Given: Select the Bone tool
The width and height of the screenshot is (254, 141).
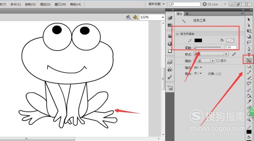Looking at the screenshot, I should pos(249,90).
